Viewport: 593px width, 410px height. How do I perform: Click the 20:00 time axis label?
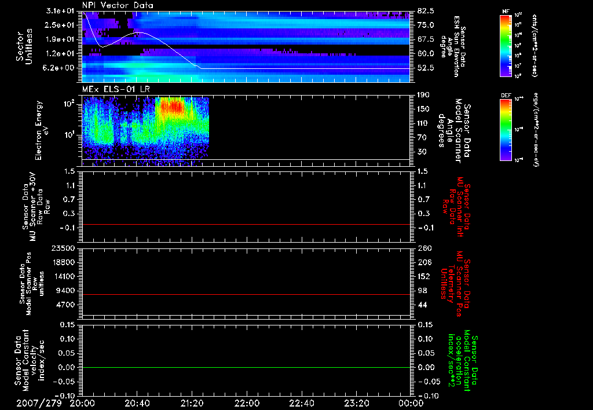point(82,403)
